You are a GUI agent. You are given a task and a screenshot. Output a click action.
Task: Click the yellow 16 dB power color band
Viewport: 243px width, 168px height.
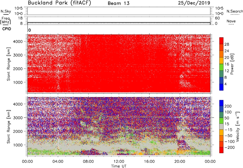pos(221,61)
